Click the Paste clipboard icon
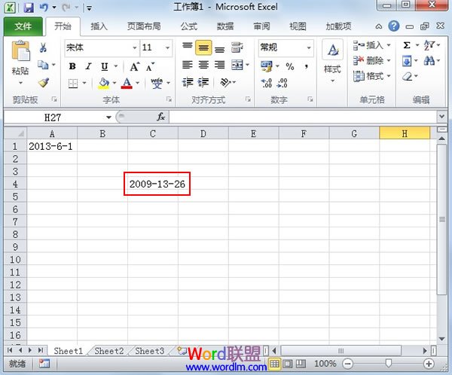452x375 pixels. pos(20,51)
